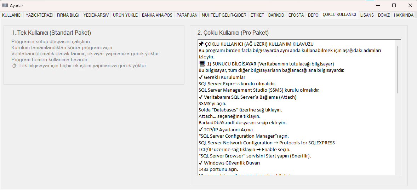Open the LİSANS tab
This screenshot has width=417, height=190.
coord(367,15)
